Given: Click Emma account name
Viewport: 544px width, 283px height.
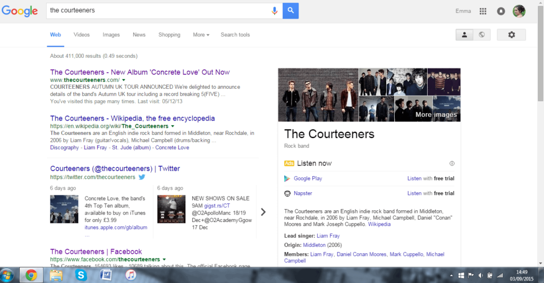Looking at the screenshot, I should tap(463, 11).
